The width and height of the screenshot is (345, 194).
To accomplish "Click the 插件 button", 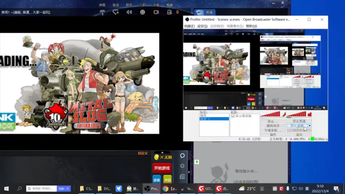I will (x=273, y=135).
